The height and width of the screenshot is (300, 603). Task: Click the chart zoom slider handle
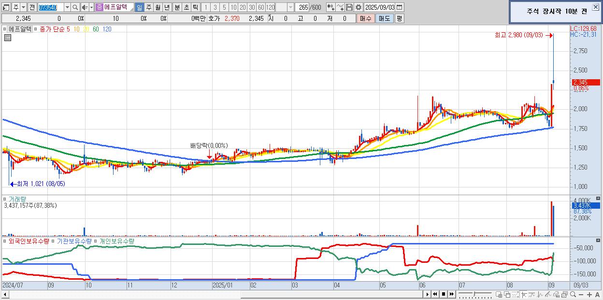(x=474, y=294)
